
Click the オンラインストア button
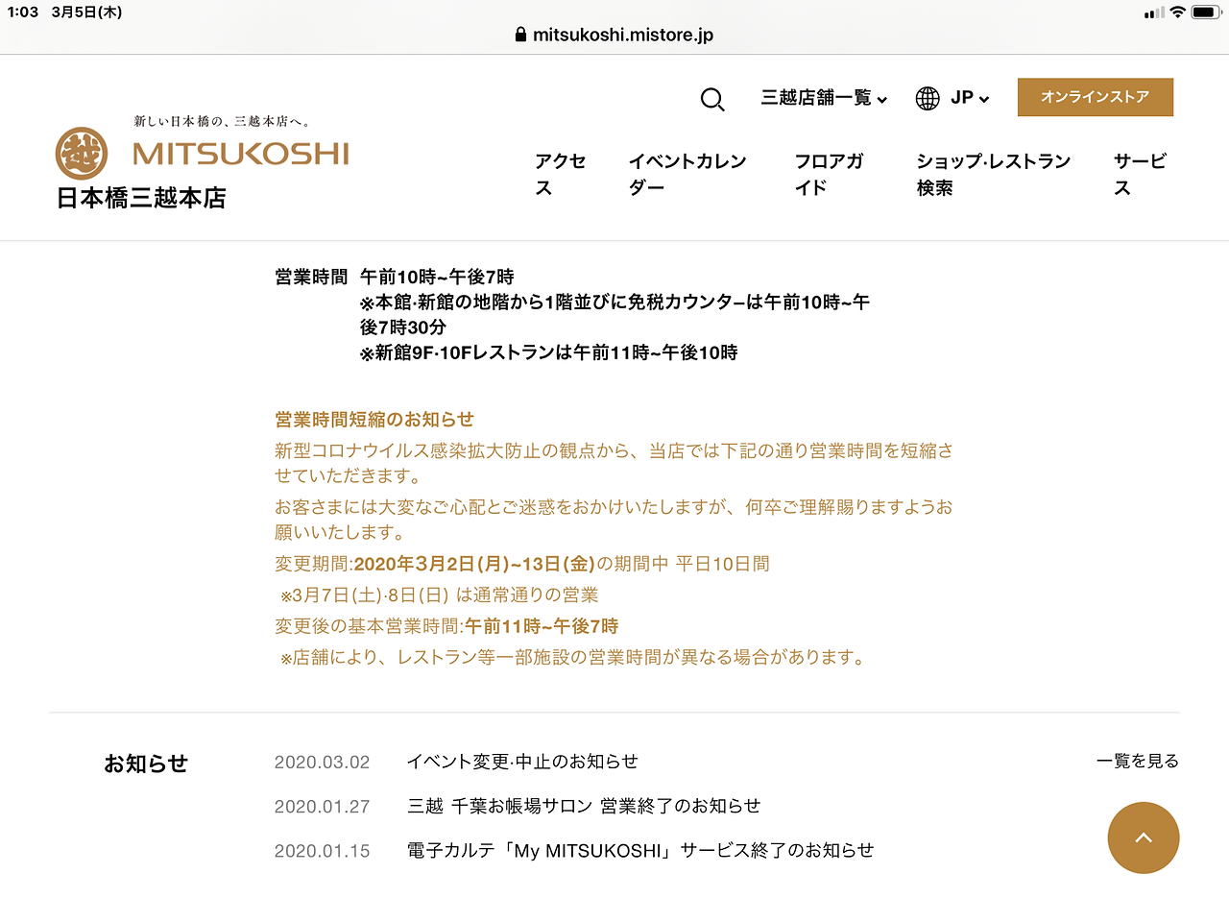point(1096,97)
